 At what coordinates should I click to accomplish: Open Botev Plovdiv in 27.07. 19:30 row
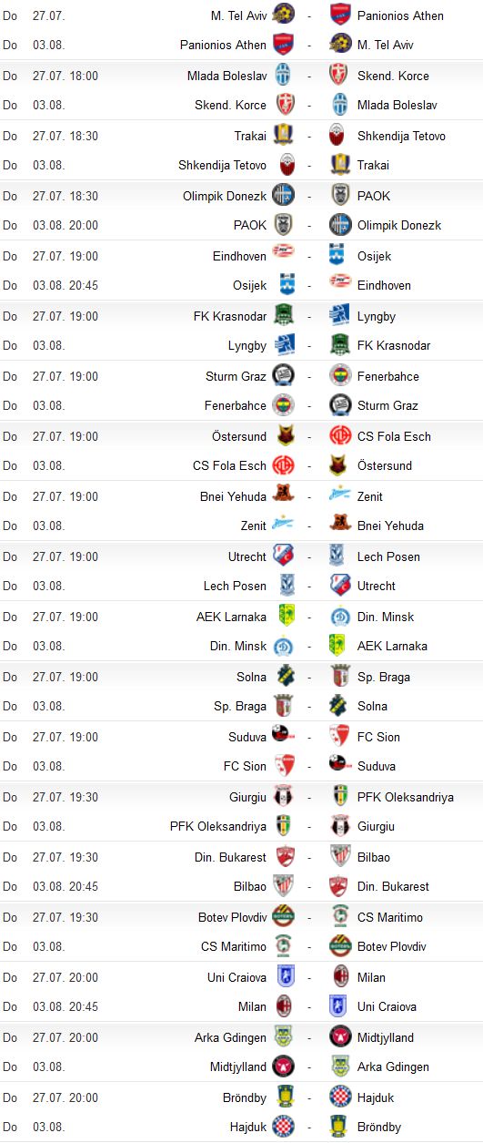(233, 917)
